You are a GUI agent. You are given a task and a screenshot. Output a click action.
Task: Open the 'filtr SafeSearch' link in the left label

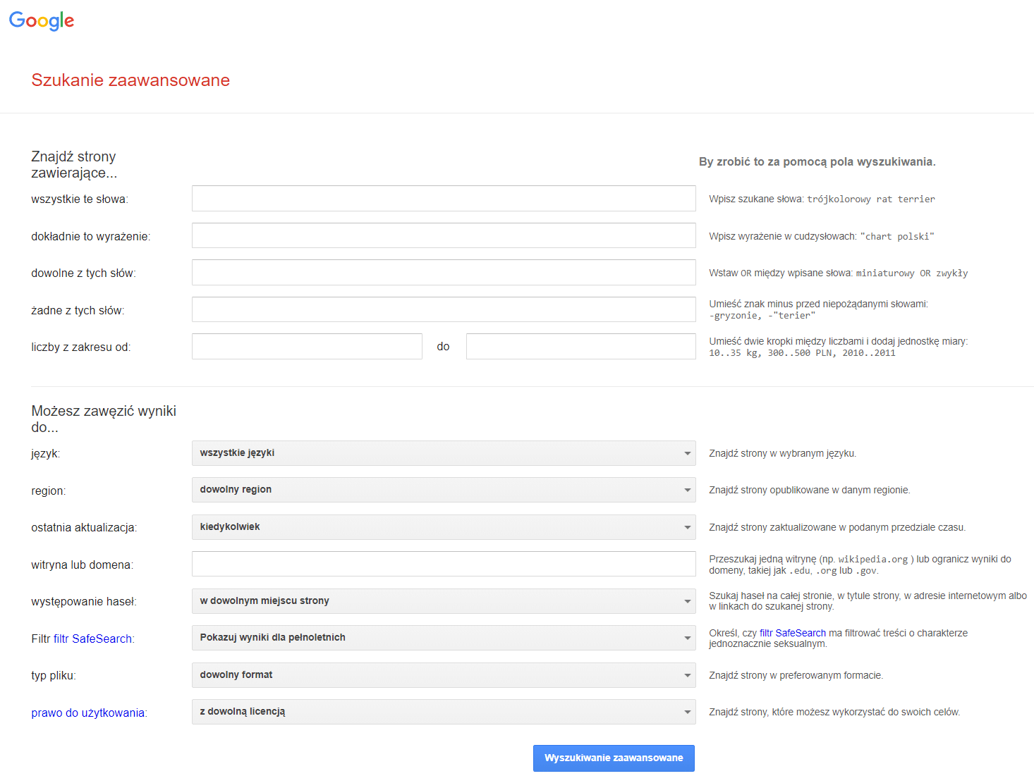coord(92,639)
